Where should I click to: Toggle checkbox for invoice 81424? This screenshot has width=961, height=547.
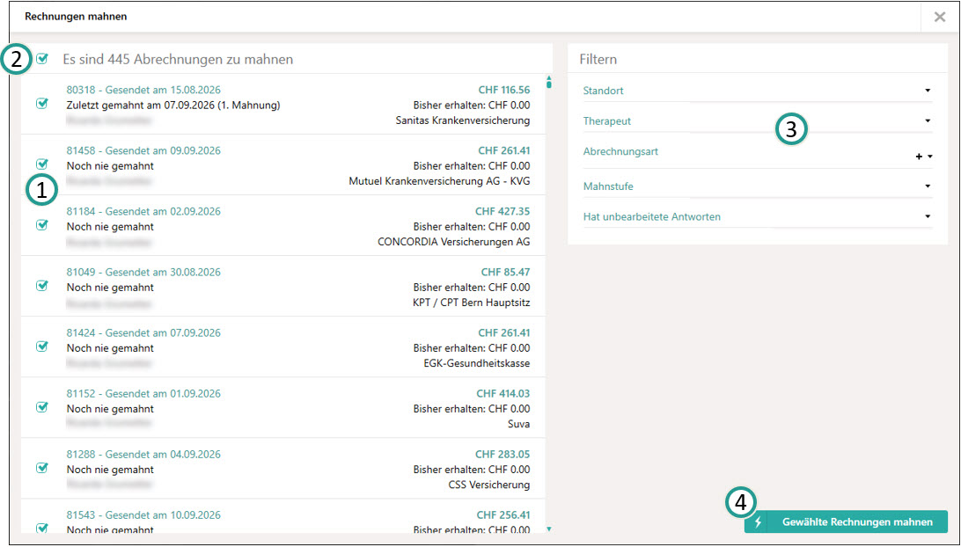pos(41,346)
